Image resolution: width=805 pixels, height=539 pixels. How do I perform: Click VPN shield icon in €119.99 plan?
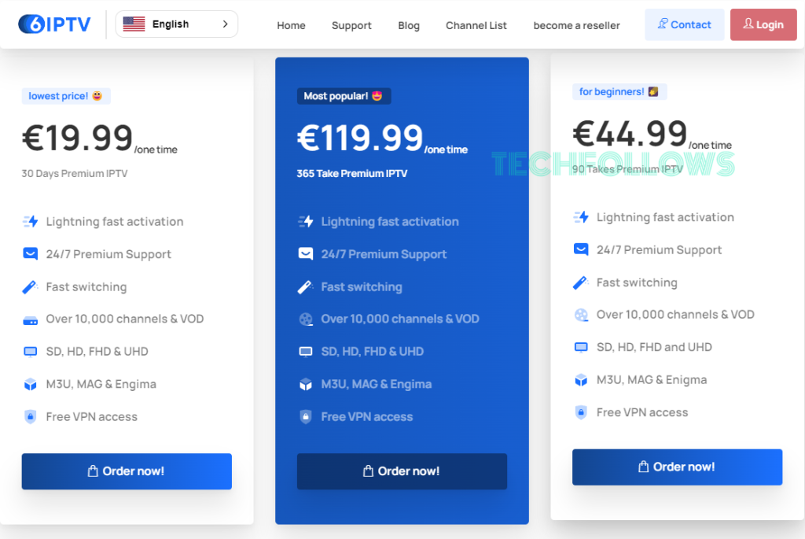coord(306,417)
